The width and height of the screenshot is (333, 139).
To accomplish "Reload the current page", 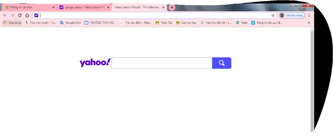I will tap(20, 15).
